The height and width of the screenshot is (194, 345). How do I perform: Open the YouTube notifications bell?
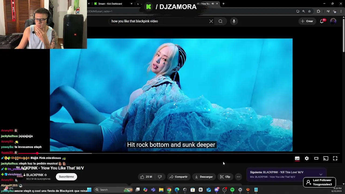(x=322, y=21)
